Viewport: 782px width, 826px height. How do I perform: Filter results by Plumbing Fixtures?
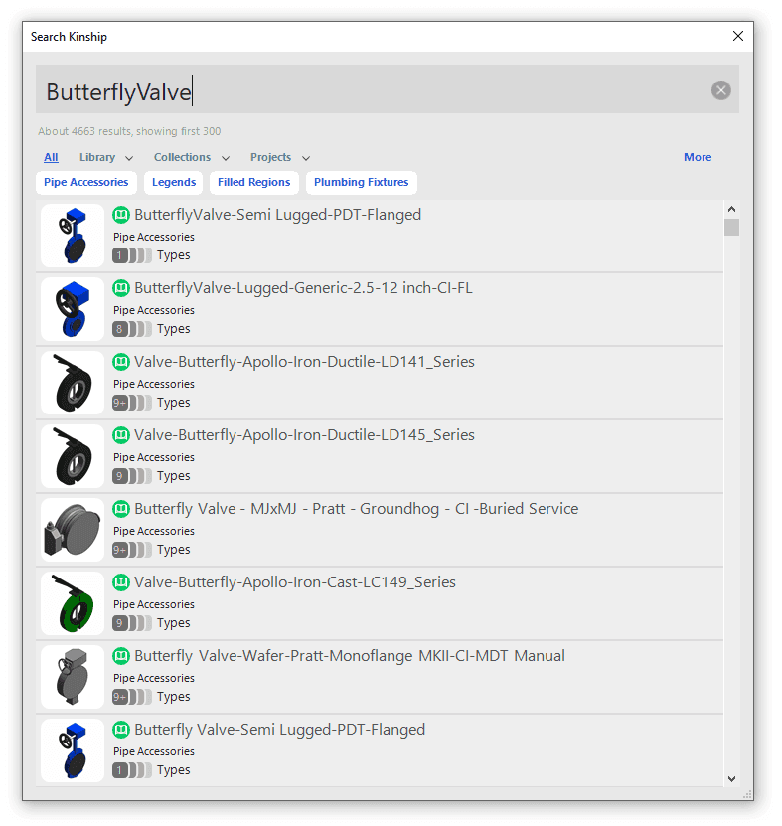click(362, 182)
